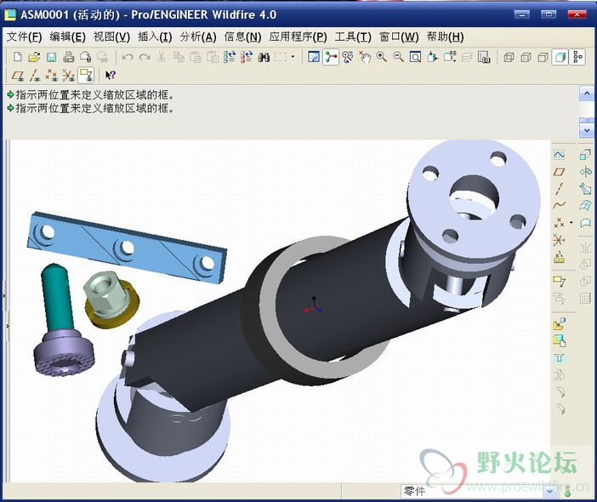
Task: Open the 零件 selection filter dropdown
Action: pos(549,491)
